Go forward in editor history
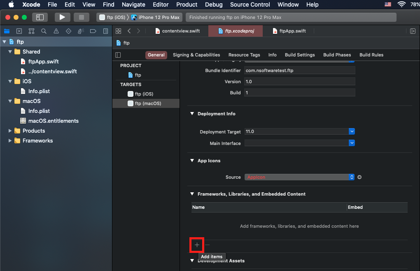 tap(138, 31)
